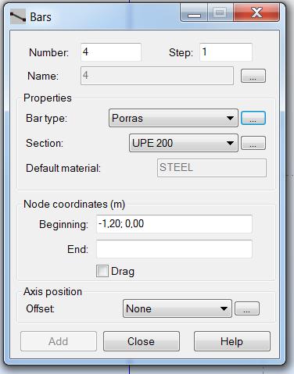Focus the Step input field
Image resolution: width=294 pixels, height=374 pixels.
click(x=226, y=52)
